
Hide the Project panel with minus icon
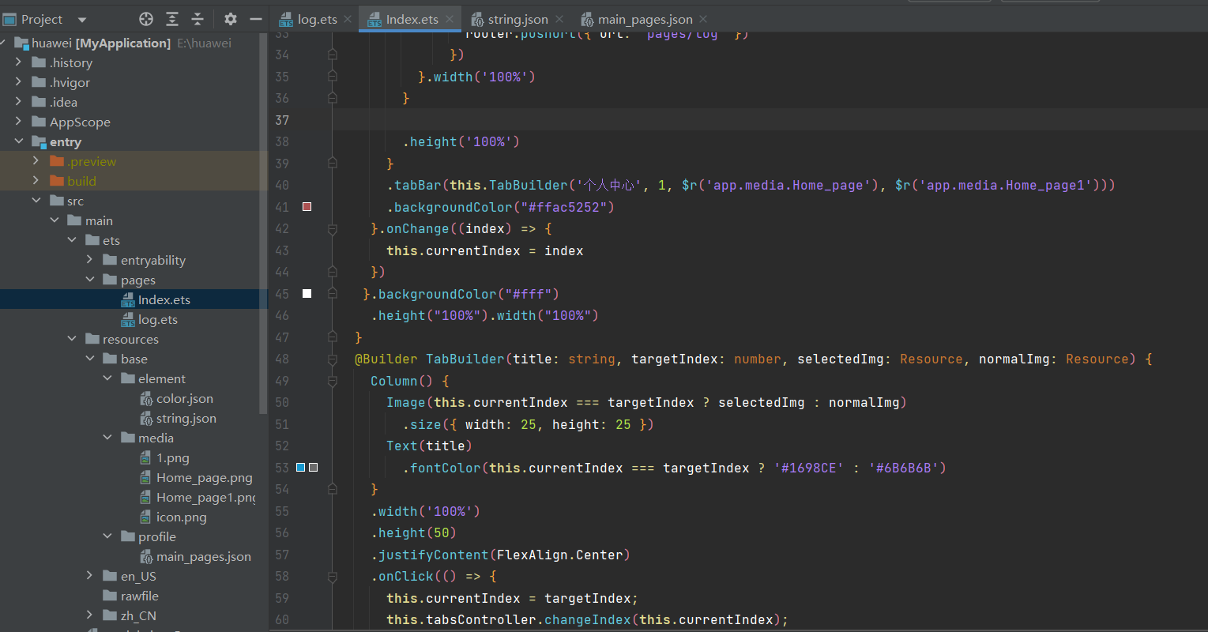255,19
